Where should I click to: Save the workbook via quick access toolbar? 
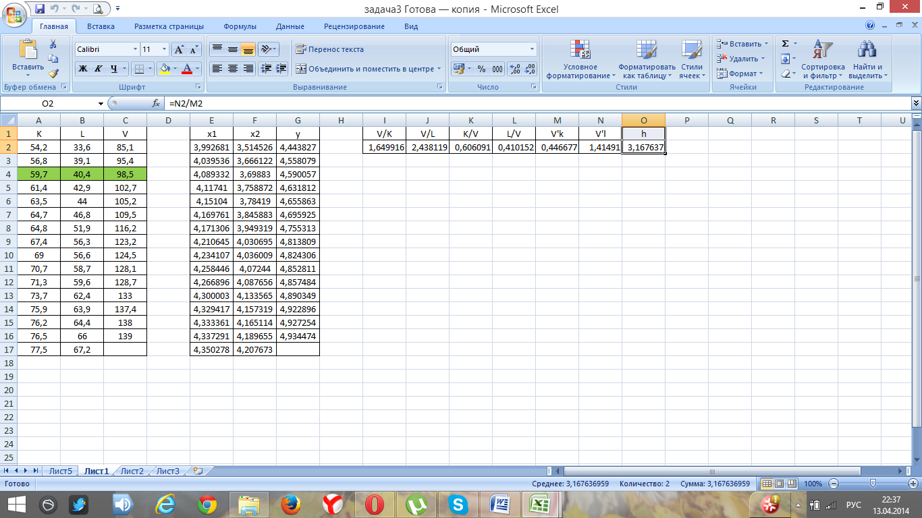tap(39, 9)
